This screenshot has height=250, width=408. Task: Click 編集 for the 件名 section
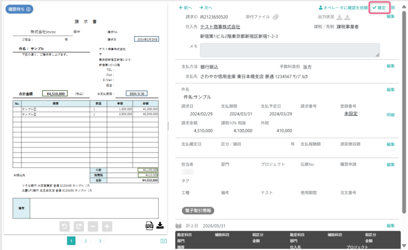391,90
